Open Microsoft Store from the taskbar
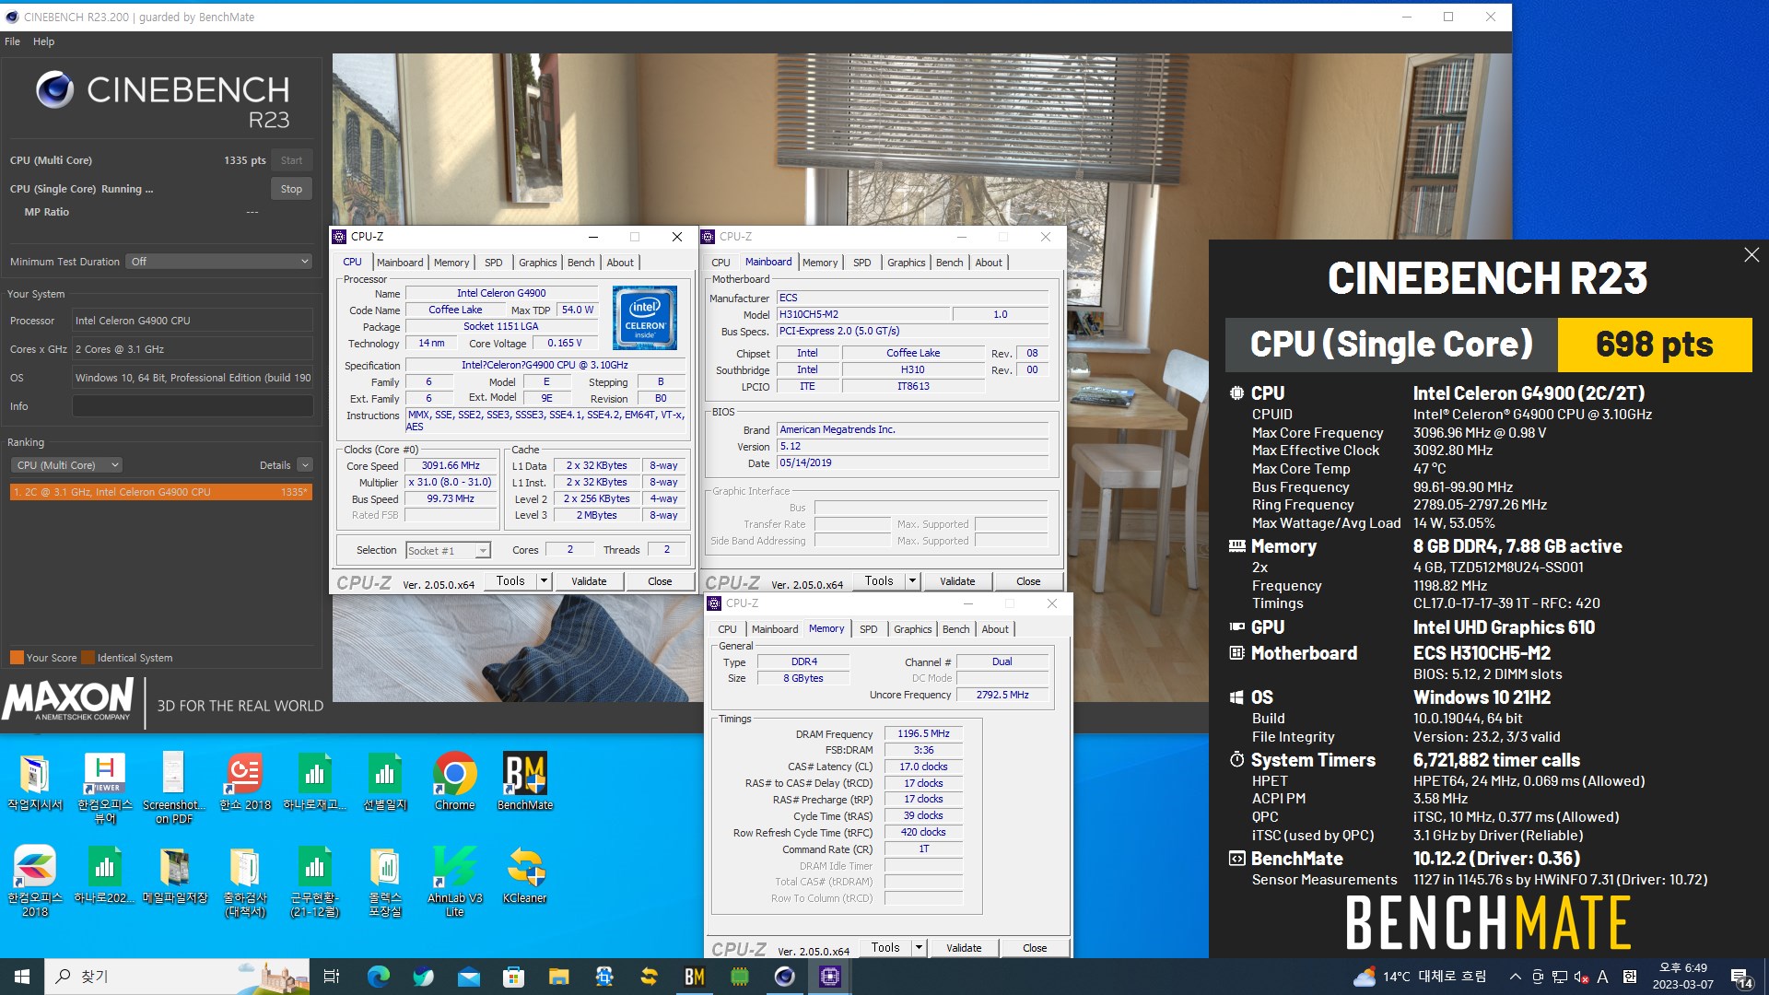1769x995 pixels. pyautogui.click(x=513, y=977)
